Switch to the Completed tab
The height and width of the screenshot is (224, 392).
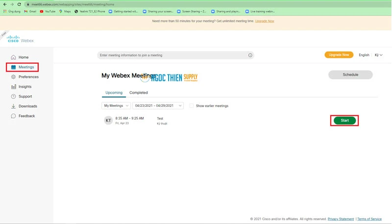click(x=139, y=93)
